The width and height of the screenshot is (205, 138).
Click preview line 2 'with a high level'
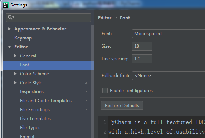(157, 132)
